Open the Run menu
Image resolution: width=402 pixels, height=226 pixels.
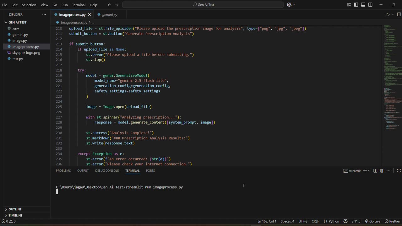click(64, 5)
